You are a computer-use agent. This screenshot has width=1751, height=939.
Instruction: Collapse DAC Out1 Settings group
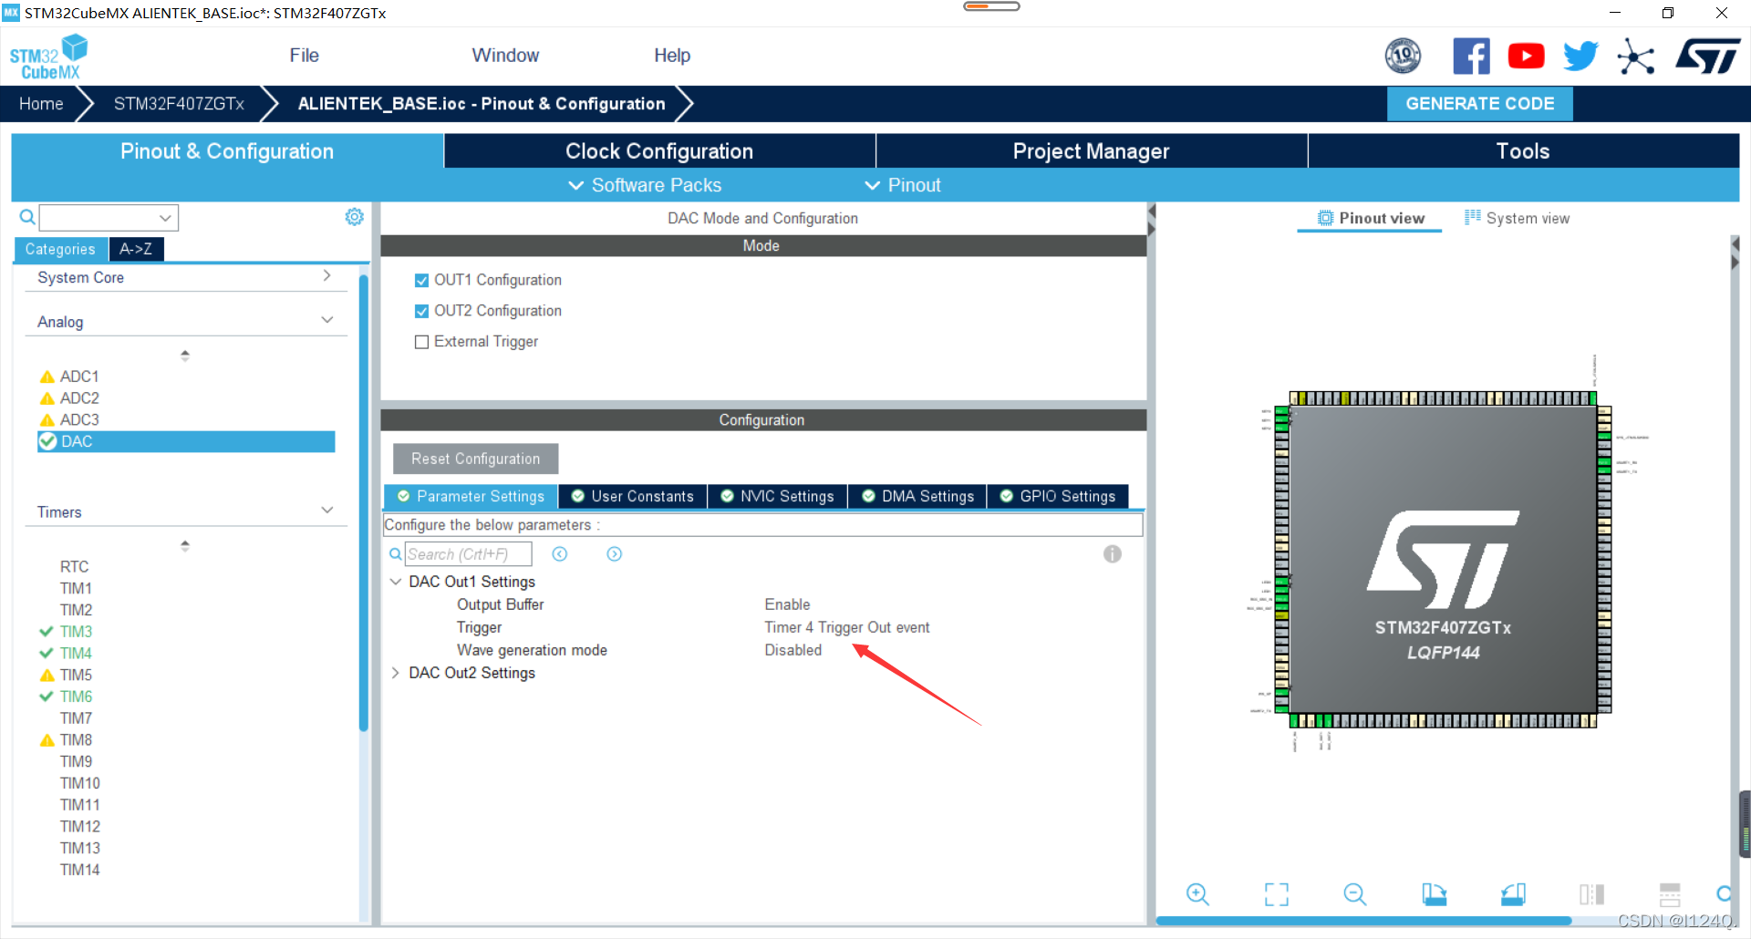coord(396,582)
